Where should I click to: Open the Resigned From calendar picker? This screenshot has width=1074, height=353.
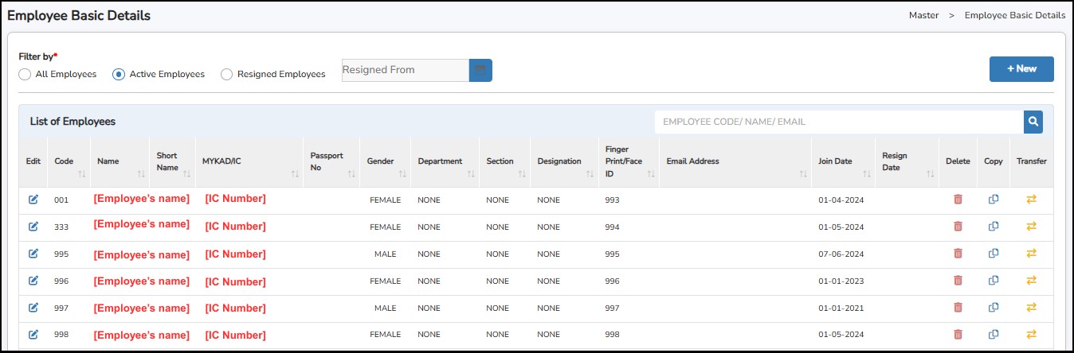point(480,70)
